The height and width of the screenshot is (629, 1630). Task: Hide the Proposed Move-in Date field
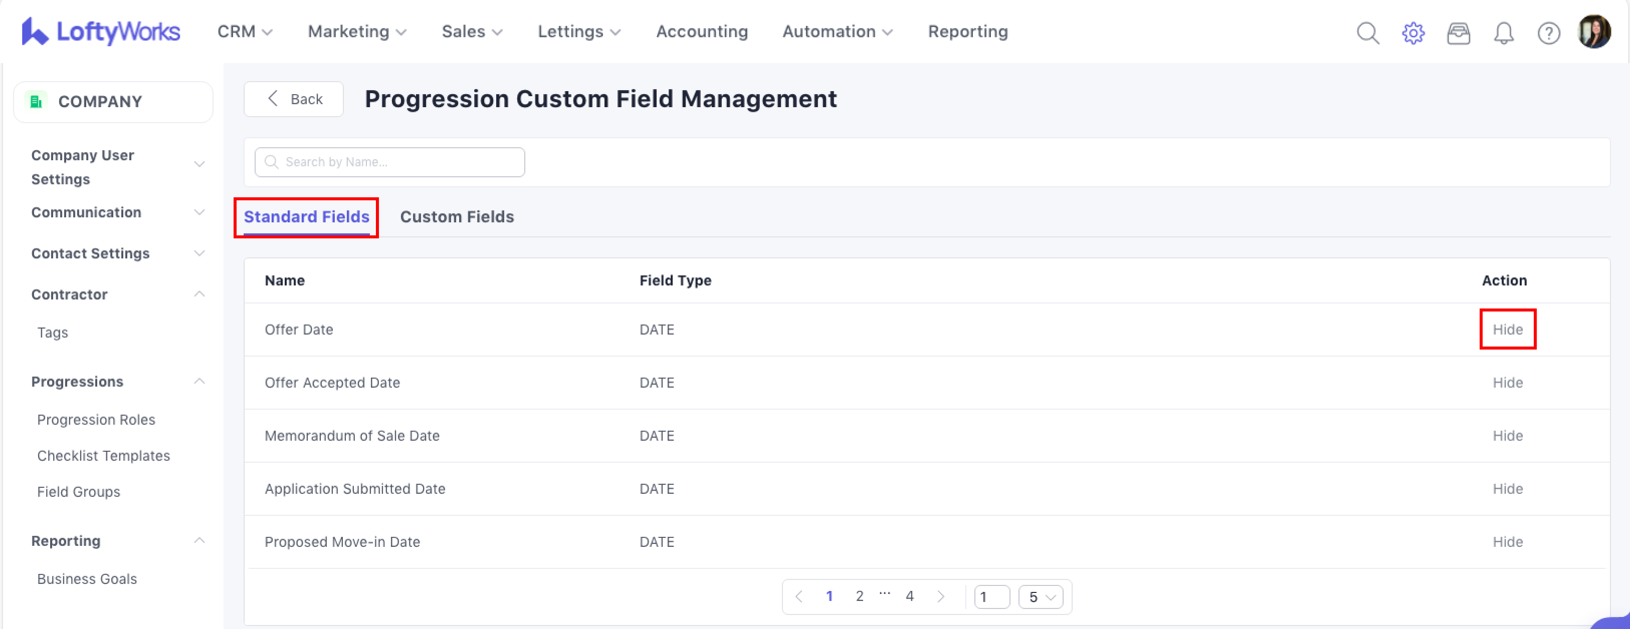tap(1507, 542)
